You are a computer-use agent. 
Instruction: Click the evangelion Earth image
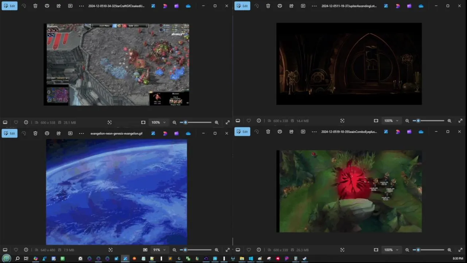coord(116,192)
